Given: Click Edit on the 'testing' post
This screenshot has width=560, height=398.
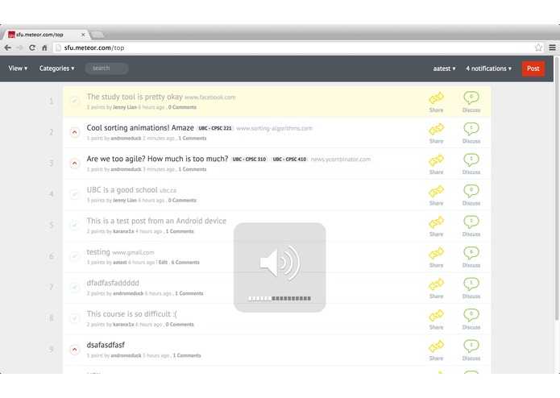Looking at the screenshot, I should click(x=163, y=263).
